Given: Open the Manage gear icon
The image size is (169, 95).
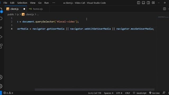Looking at the screenshot, I should click(1, 86).
